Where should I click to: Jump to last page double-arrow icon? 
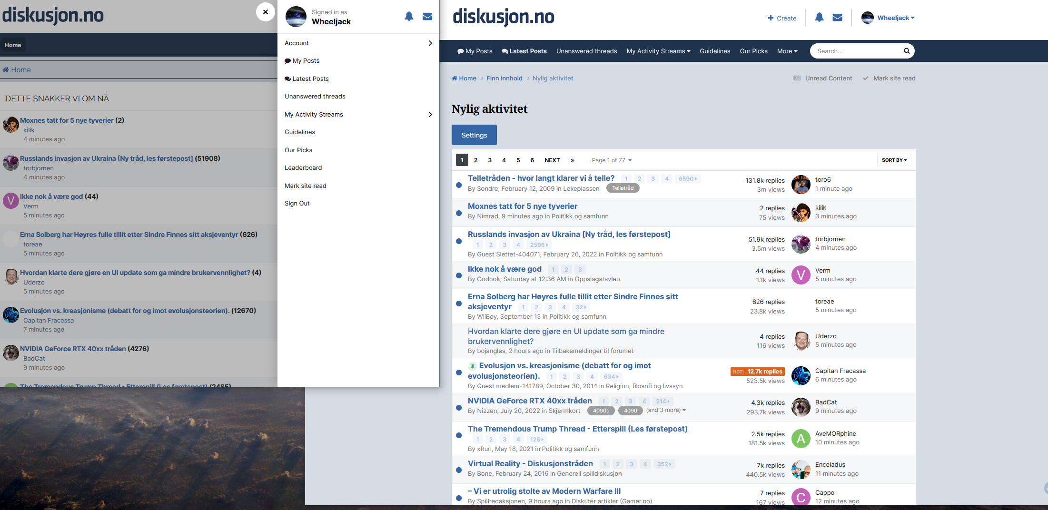pyautogui.click(x=572, y=160)
